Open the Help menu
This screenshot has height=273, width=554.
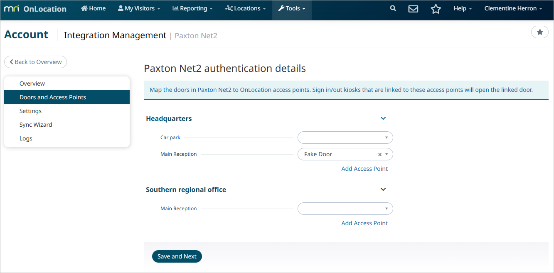click(463, 8)
